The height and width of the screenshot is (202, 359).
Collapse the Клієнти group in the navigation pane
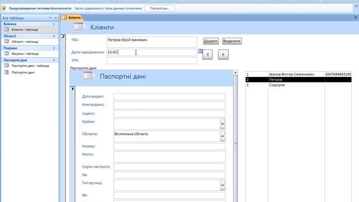[54, 24]
